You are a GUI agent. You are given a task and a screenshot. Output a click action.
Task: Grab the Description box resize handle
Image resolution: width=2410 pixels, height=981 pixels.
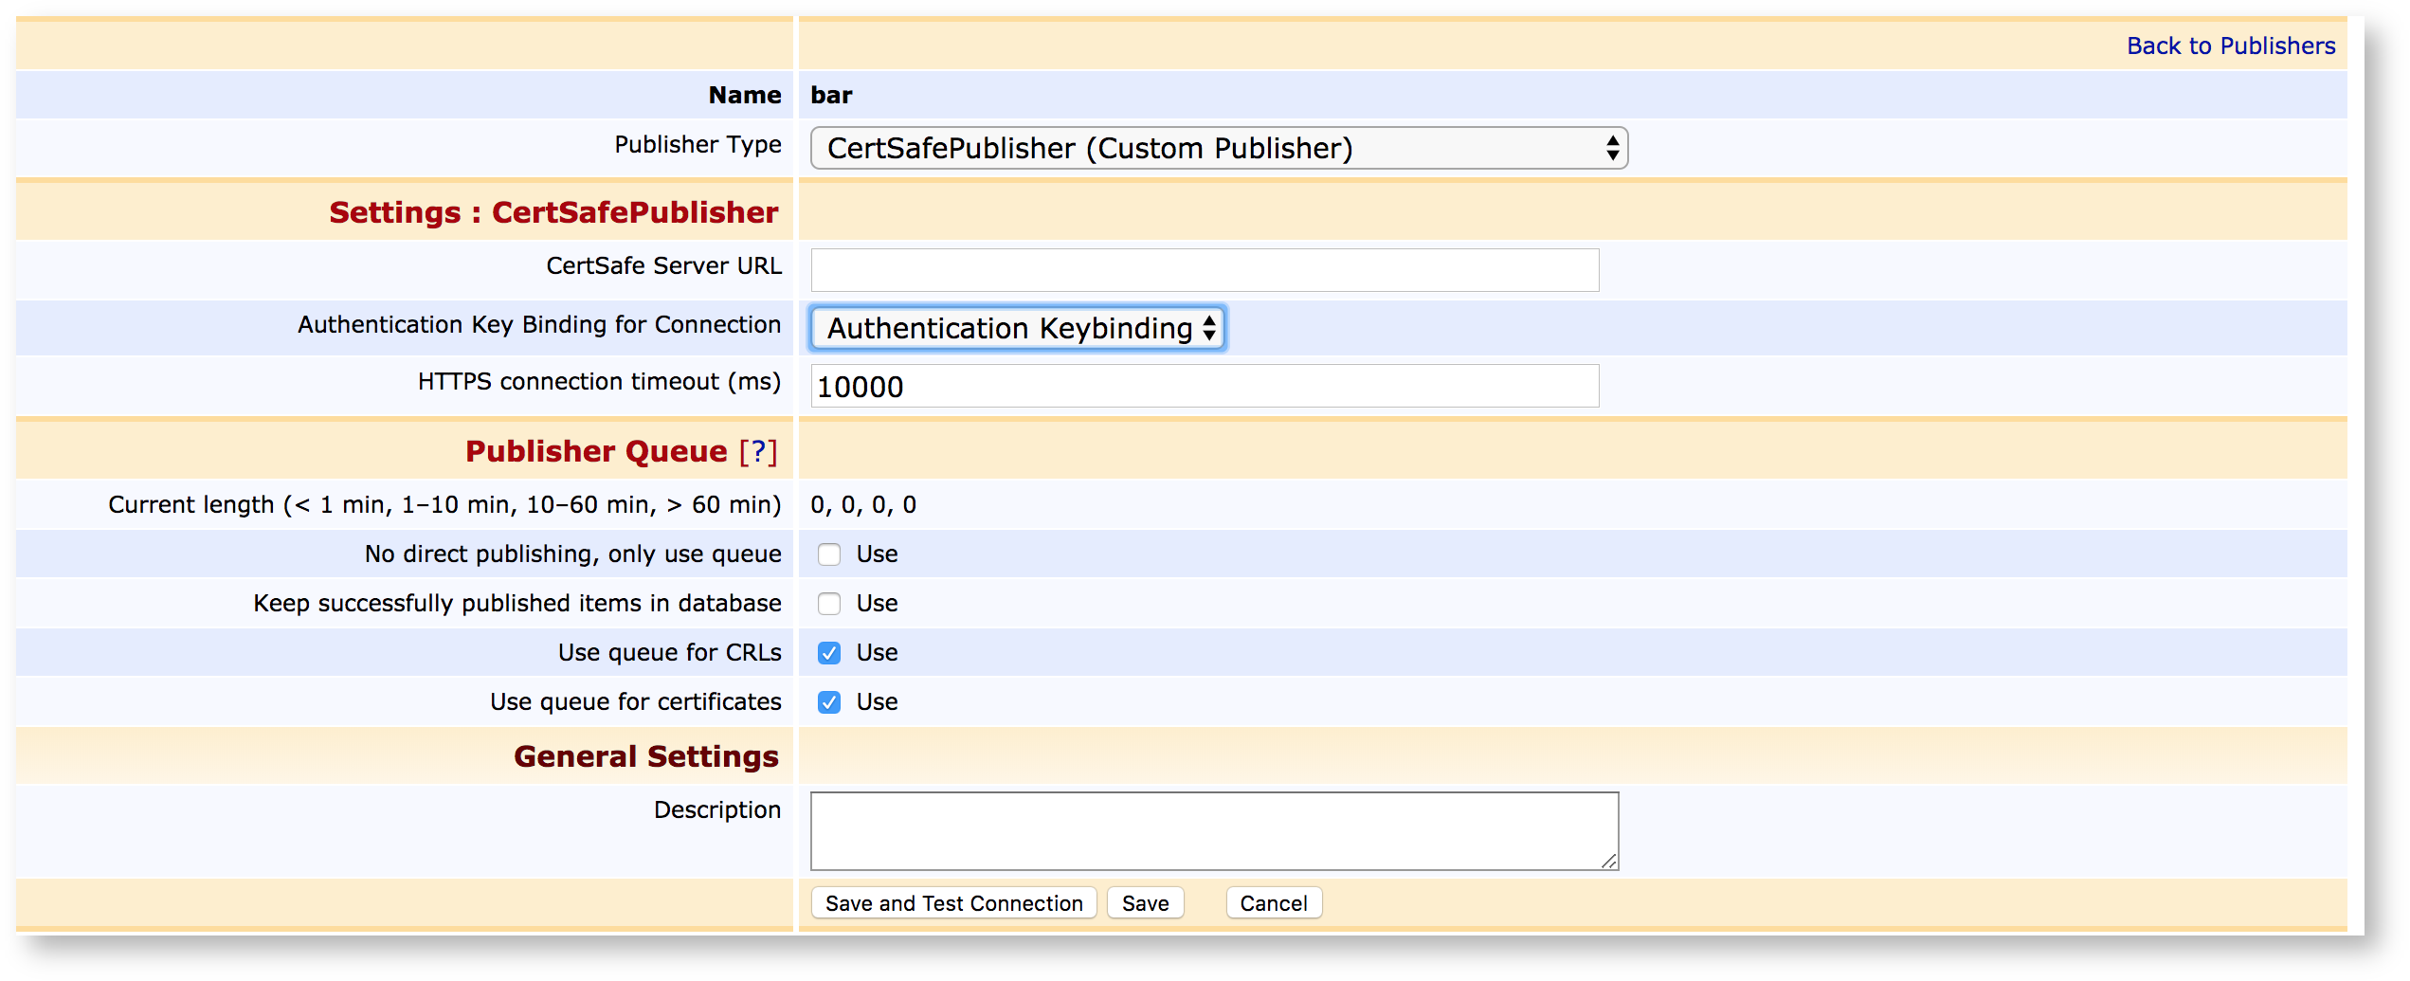(x=1608, y=860)
